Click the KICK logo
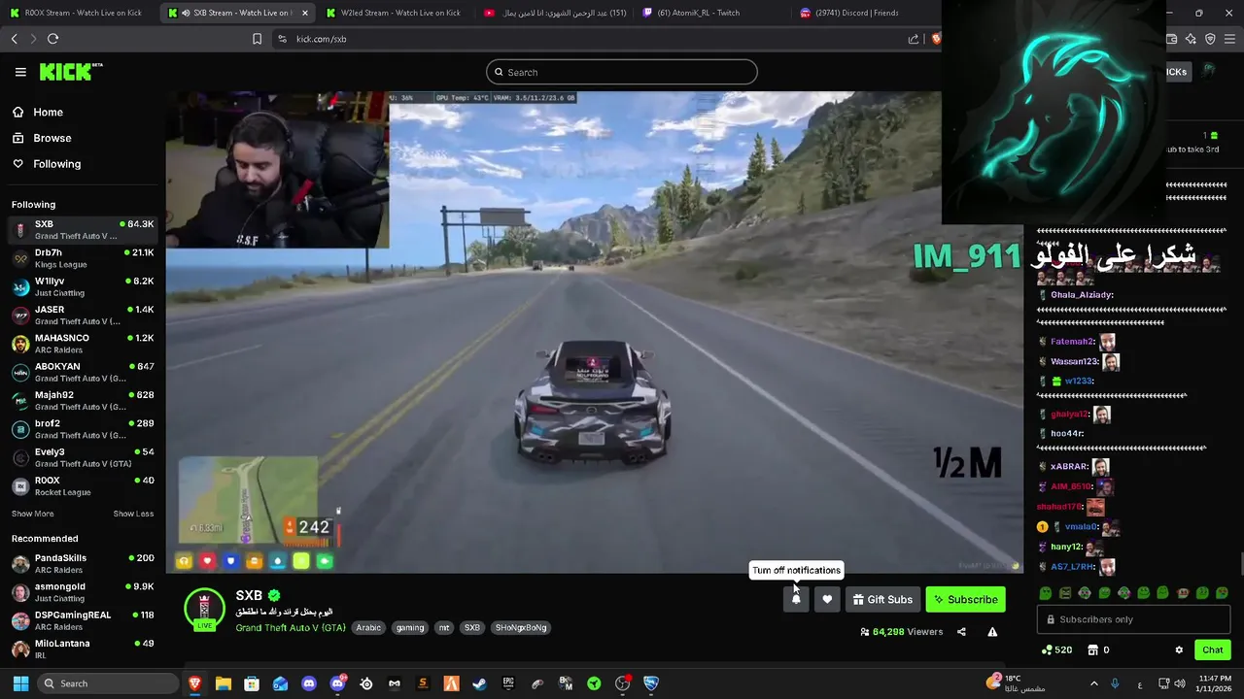This screenshot has width=1244, height=699. coord(71,72)
